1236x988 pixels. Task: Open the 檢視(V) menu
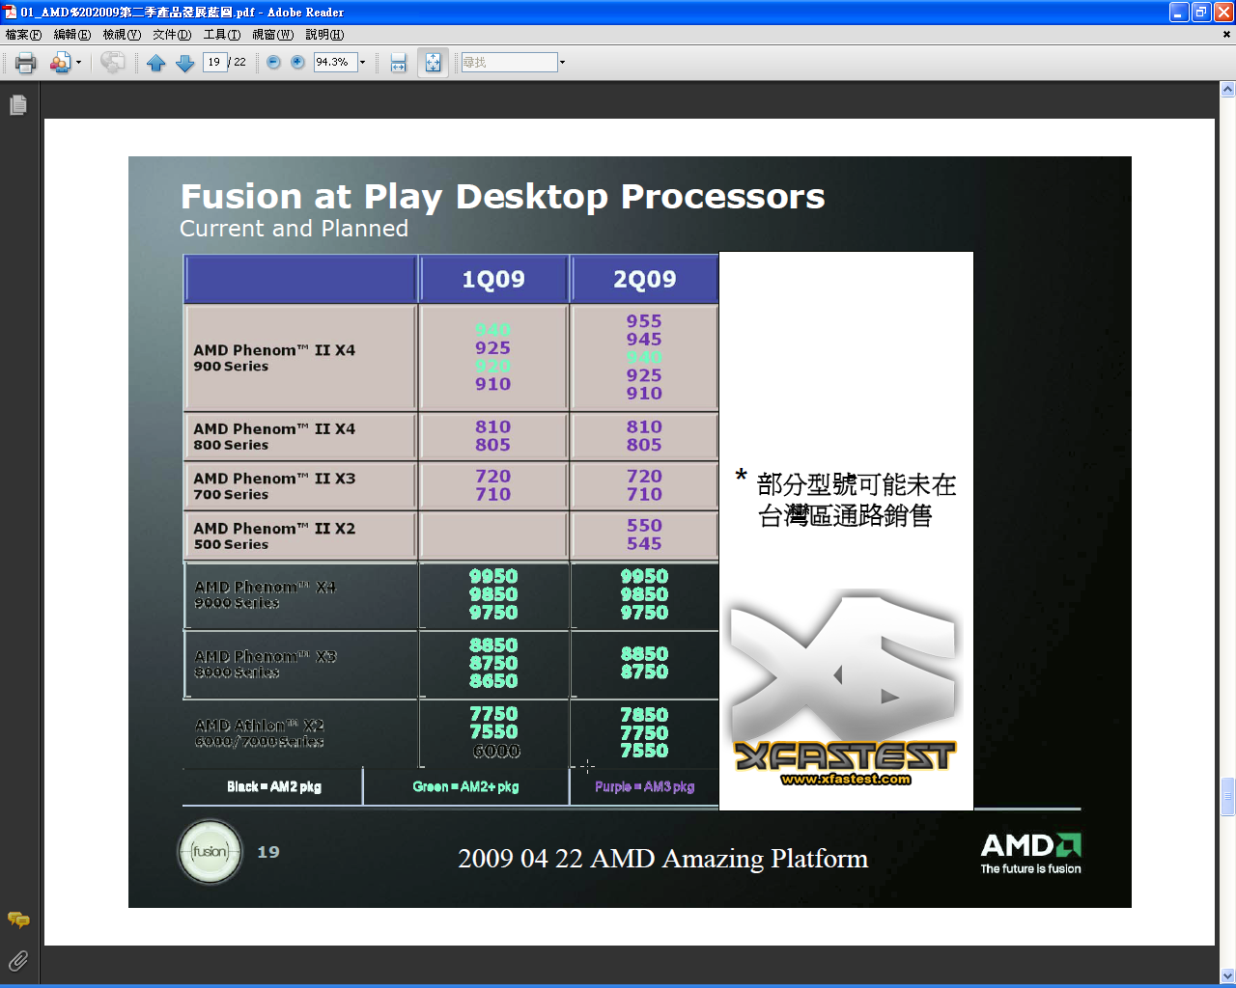122,34
